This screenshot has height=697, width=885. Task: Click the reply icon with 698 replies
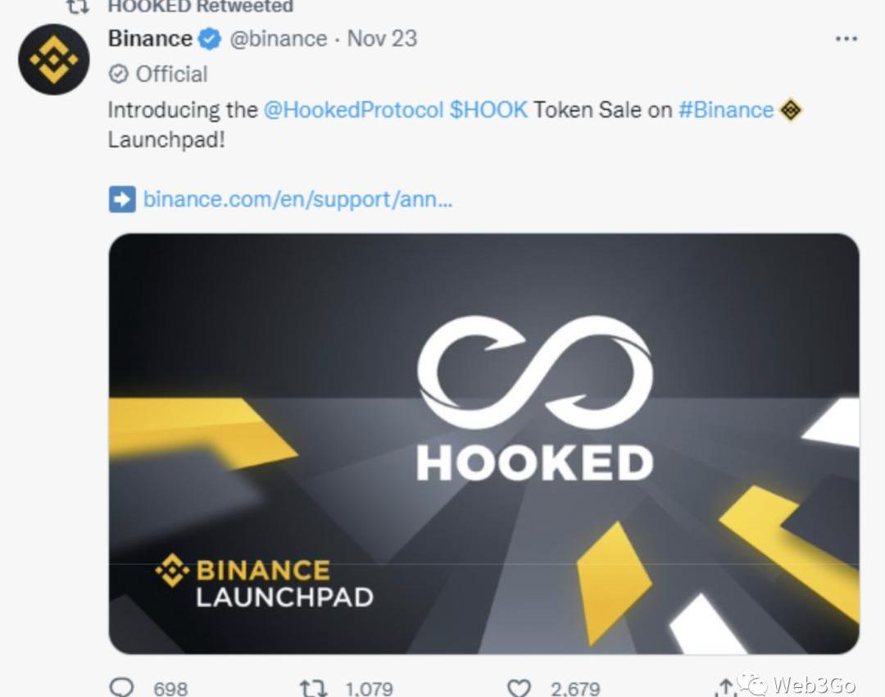(122, 687)
